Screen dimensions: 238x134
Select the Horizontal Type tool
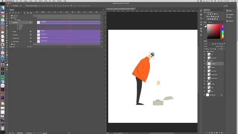coord(7,48)
